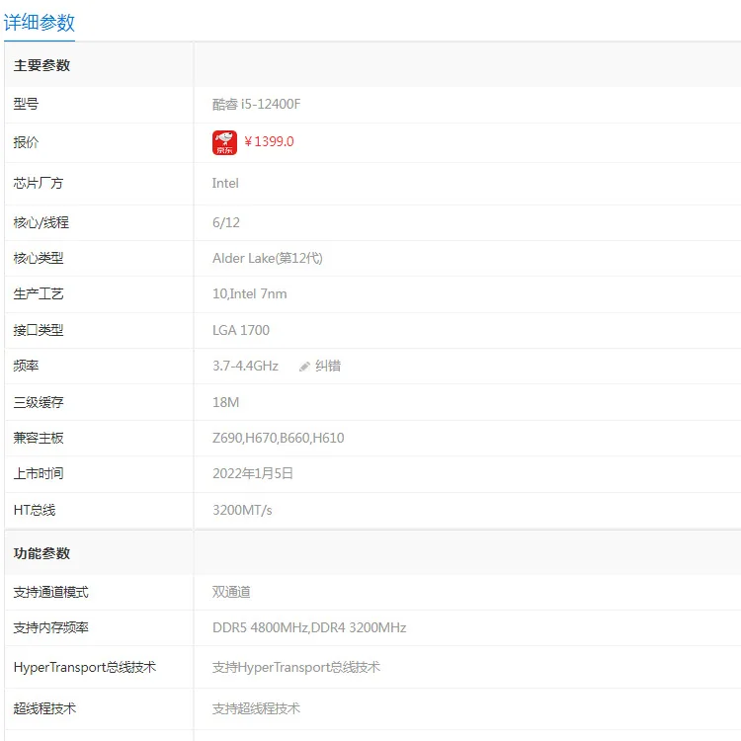Open the ¥1399.0 price link
The height and width of the screenshot is (741, 741).
click(x=269, y=141)
